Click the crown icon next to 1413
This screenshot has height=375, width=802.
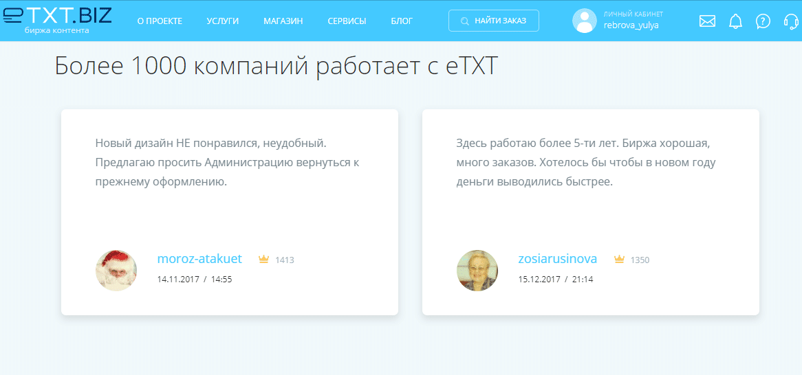tap(263, 260)
